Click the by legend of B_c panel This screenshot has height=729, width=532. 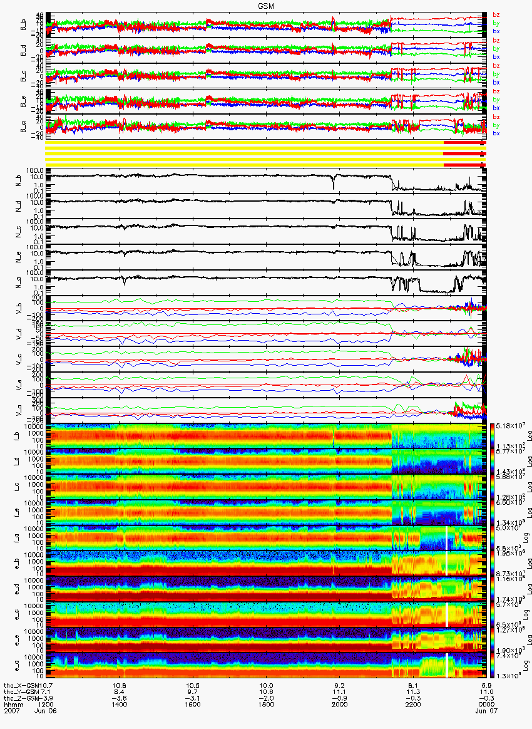click(x=496, y=74)
